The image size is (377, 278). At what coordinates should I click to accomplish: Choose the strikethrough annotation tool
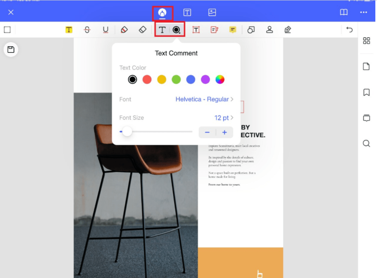coord(87,30)
